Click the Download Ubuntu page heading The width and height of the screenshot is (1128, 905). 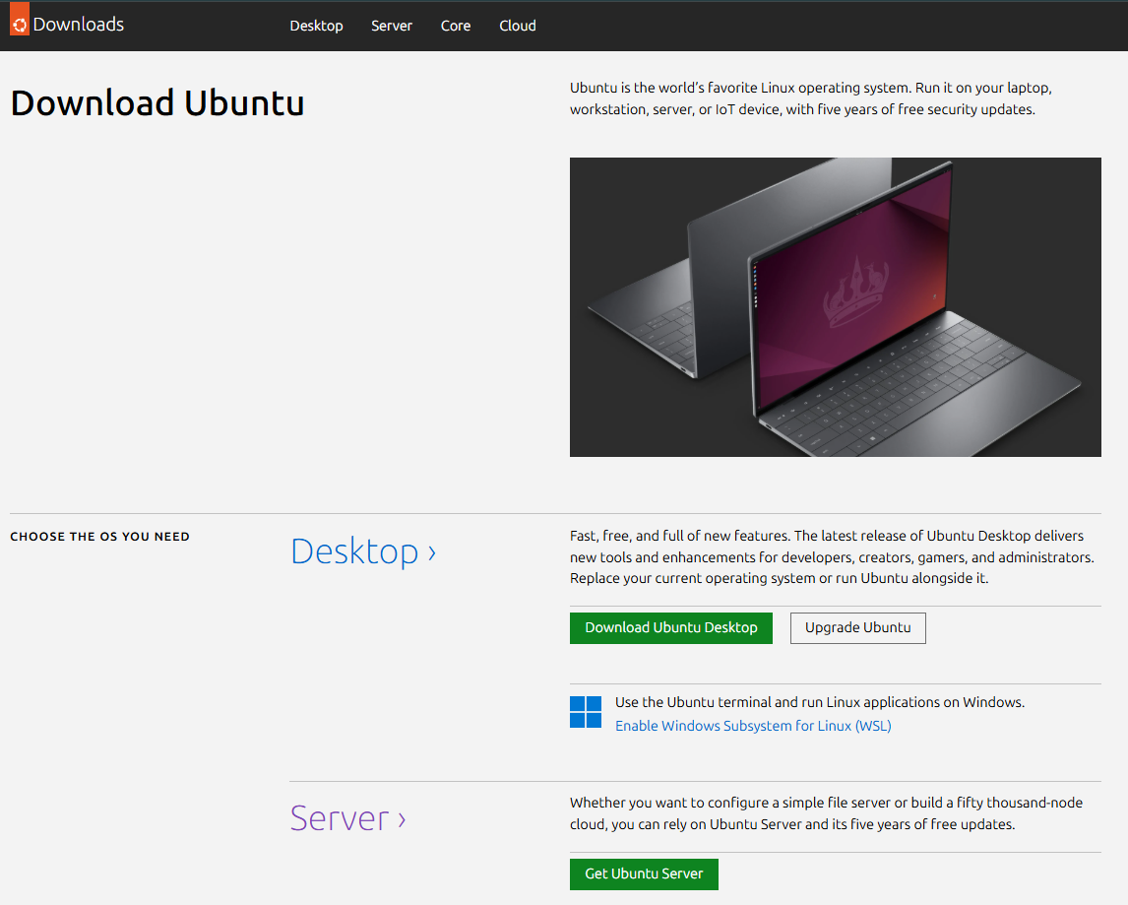157,102
